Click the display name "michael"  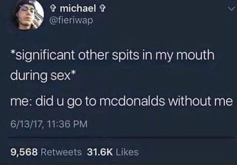click(x=78, y=8)
